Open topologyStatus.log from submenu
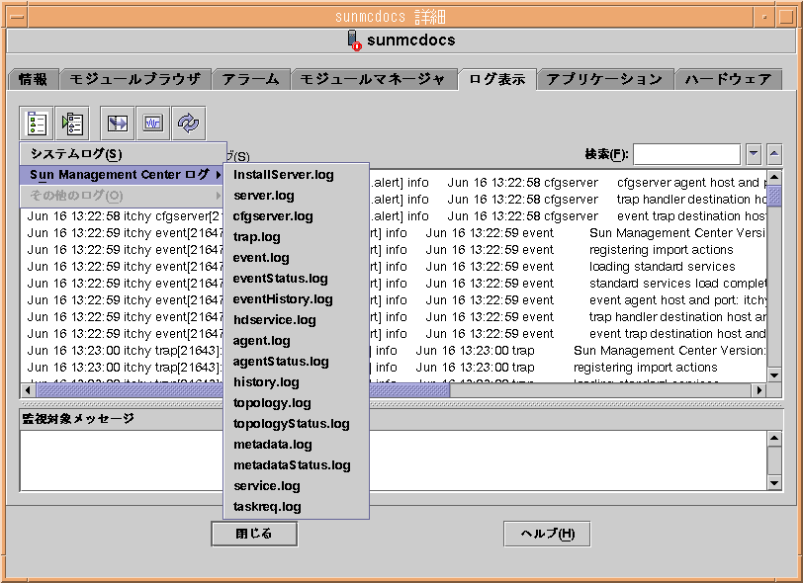Image resolution: width=803 pixels, height=583 pixels. (x=296, y=423)
